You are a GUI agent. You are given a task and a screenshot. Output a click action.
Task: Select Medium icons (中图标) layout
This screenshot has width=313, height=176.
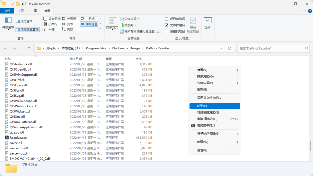[87, 19]
